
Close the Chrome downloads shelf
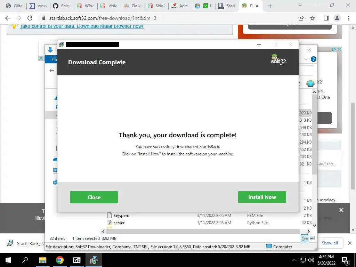pyautogui.click(x=350, y=243)
